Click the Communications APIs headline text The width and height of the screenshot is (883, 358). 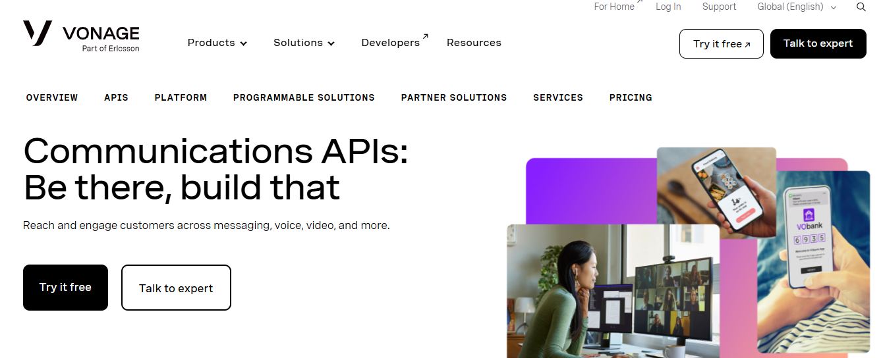(x=215, y=169)
